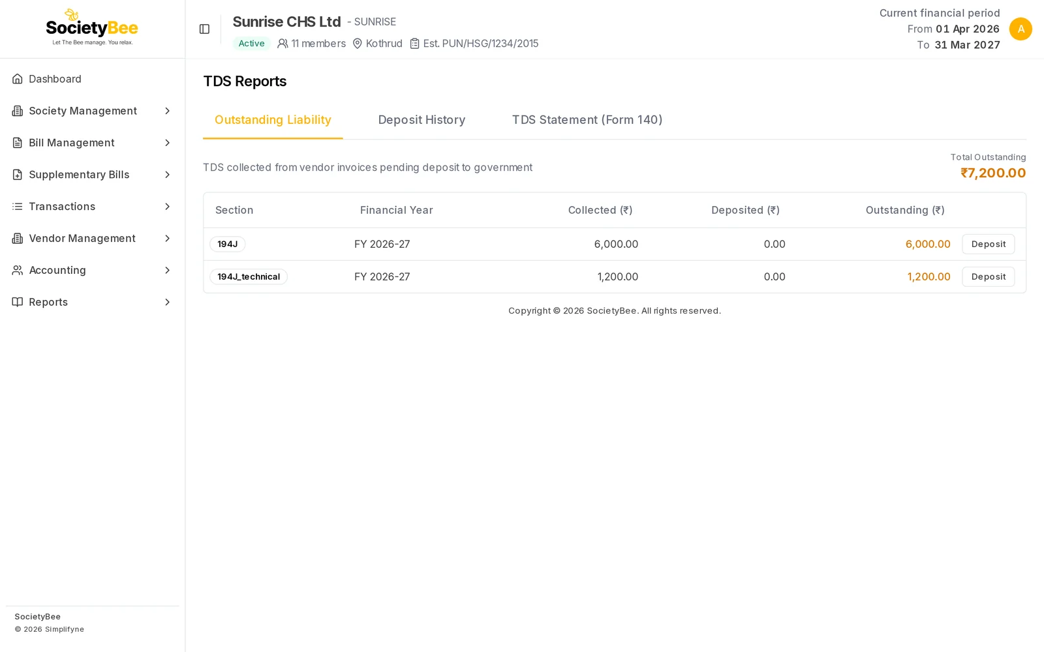The width and height of the screenshot is (1044, 652).
Task: Click Deposit for 194J_technical row
Action: tap(988, 276)
